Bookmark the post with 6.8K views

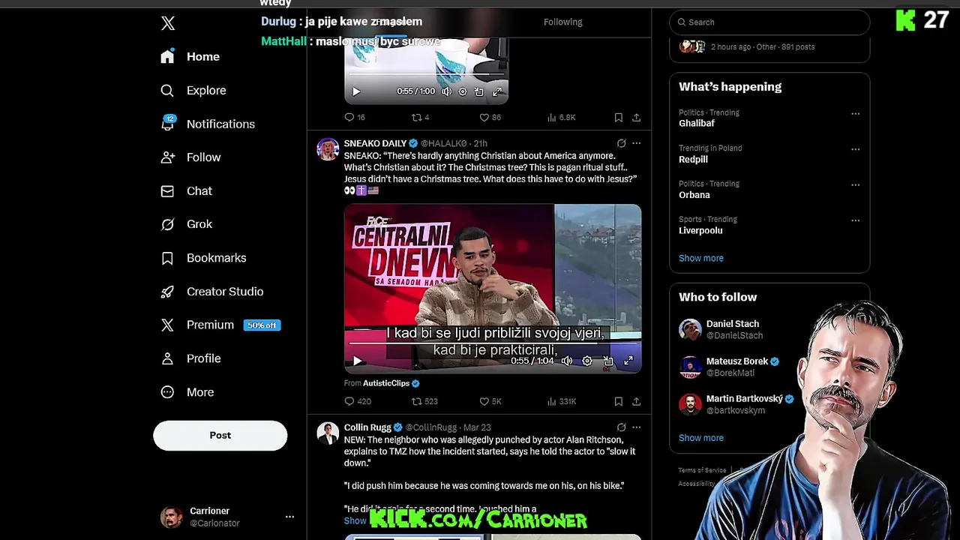(x=619, y=118)
